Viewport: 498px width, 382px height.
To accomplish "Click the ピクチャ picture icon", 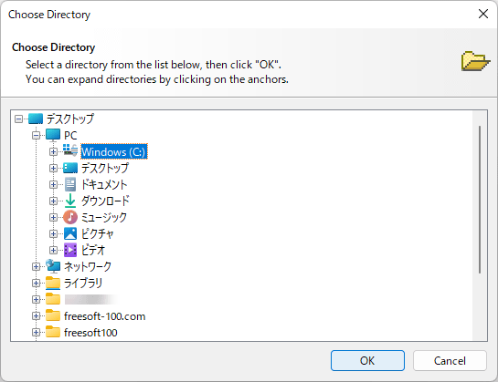I will [70, 234].
